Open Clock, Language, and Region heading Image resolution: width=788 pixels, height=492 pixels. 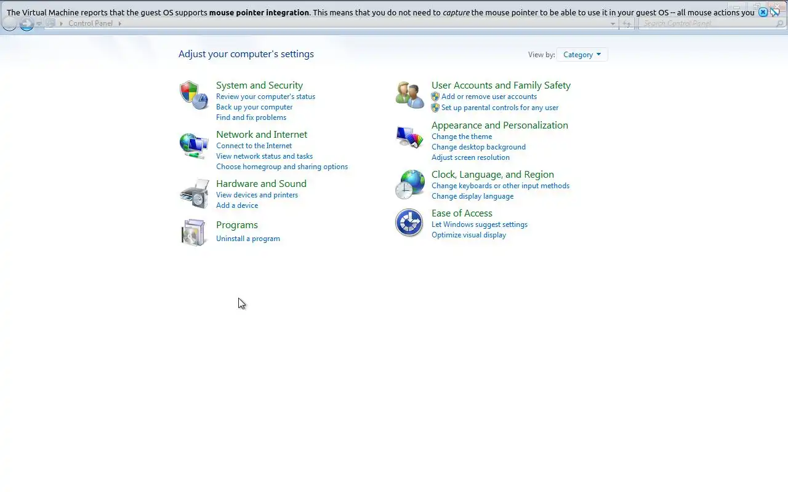click(x=492, y=175)
